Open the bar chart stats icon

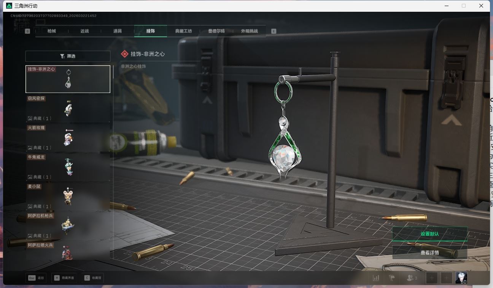376,278
